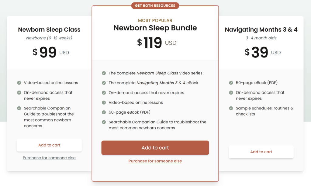The image size is (311, 186).
Task: Add Newborn Sleep Bundle to cart
Action: coord(155,148)
